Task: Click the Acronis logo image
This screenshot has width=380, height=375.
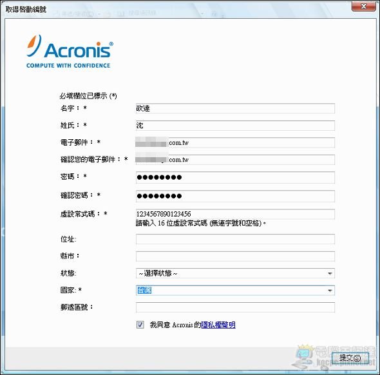Action: [70, 52]
